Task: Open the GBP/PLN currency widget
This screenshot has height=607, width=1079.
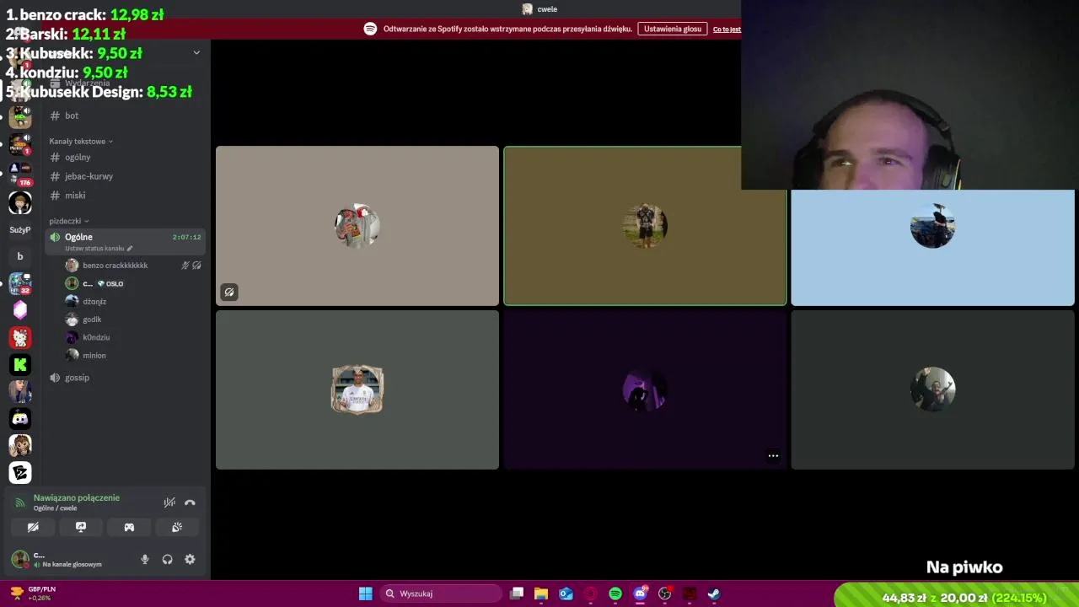Action: tap(34, 594)
